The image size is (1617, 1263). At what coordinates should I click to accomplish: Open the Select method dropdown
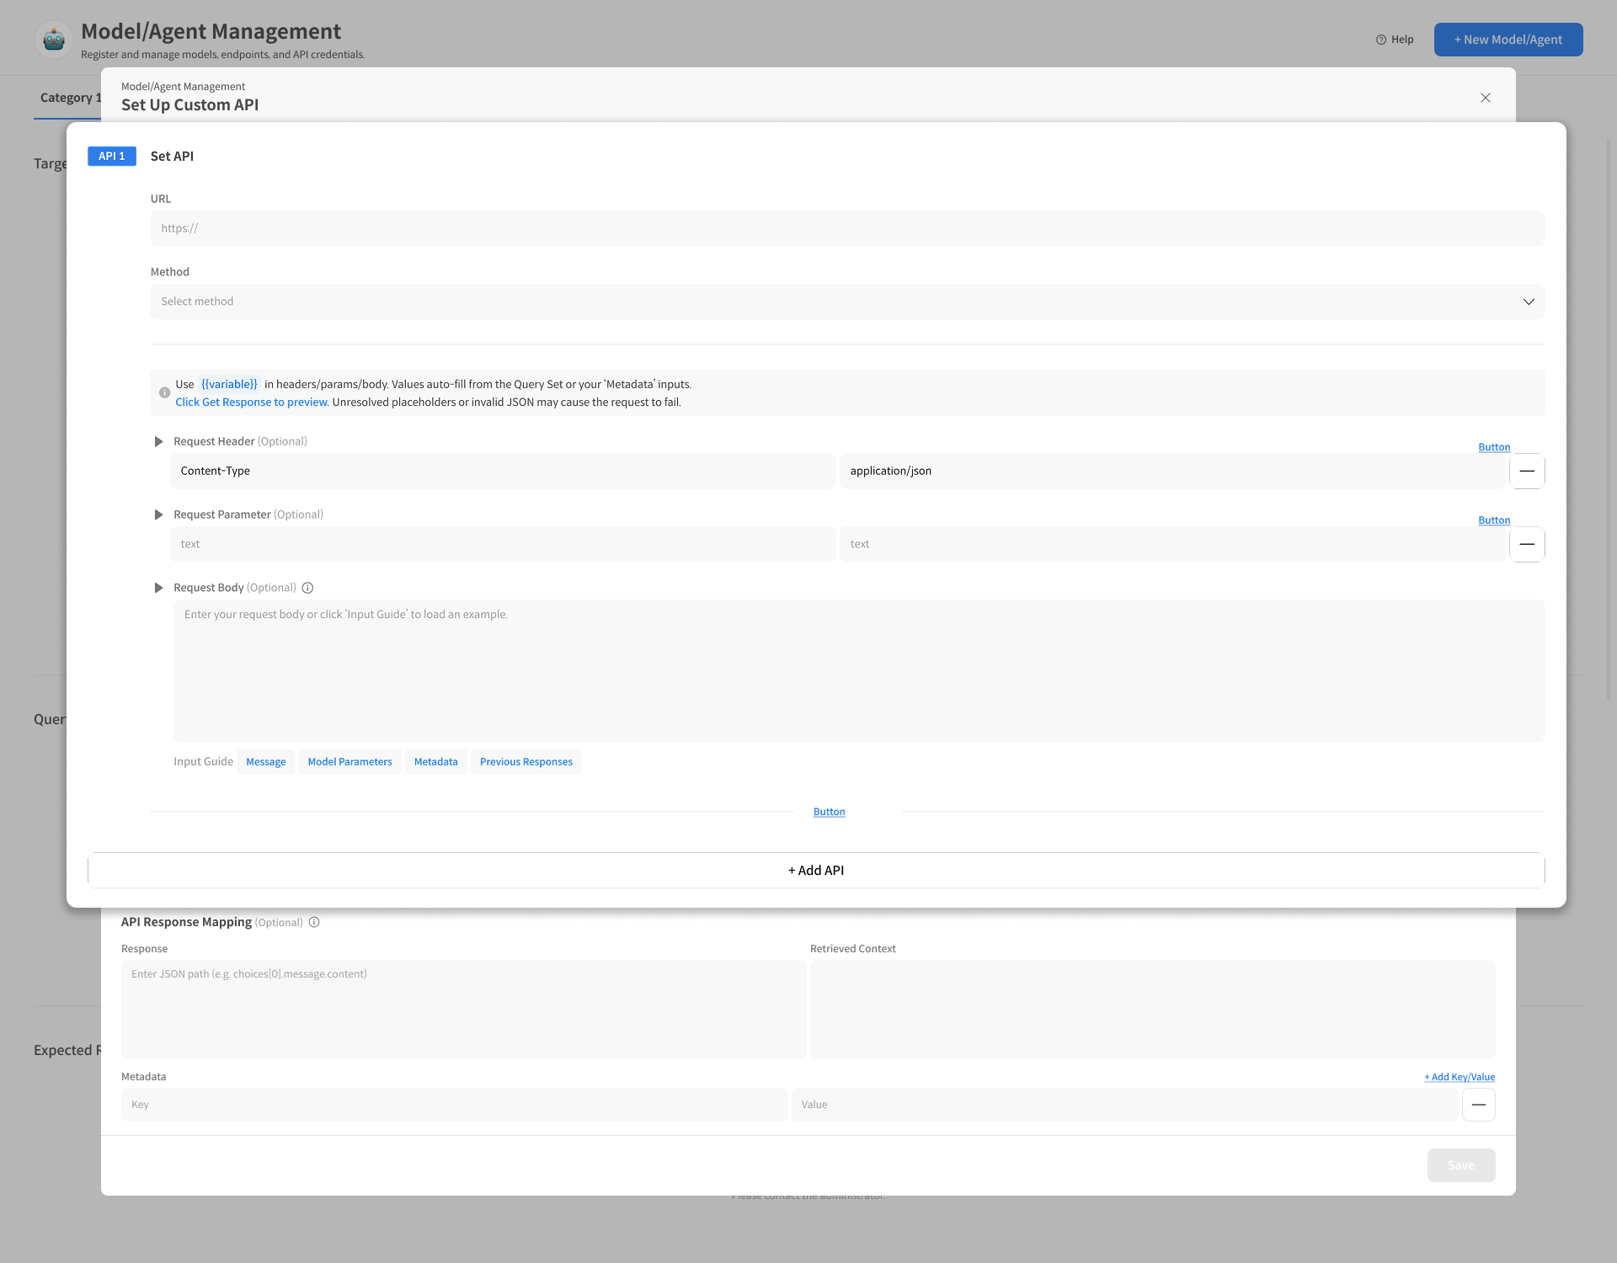(x=846, y=301)
